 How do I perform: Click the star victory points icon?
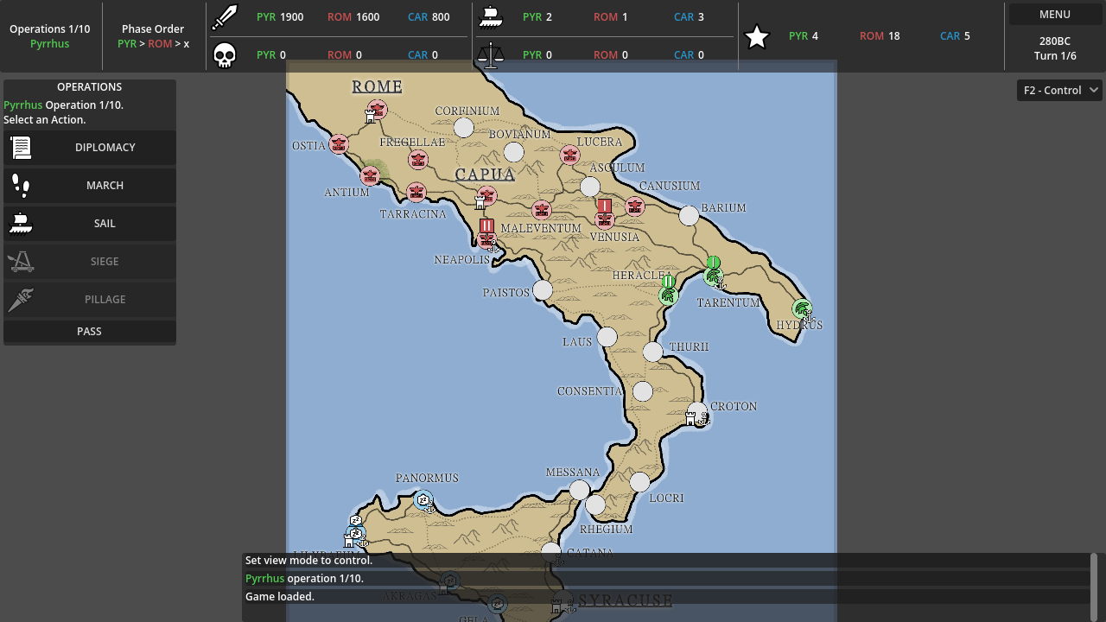point(757,36)
